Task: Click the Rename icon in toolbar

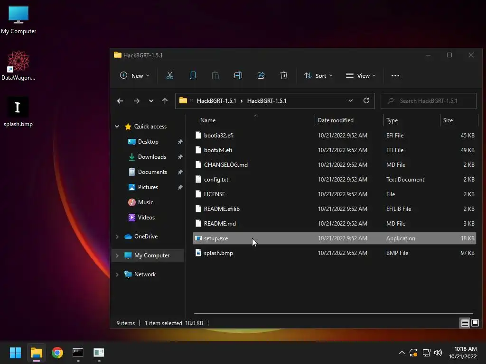Action: click(238, 75)
